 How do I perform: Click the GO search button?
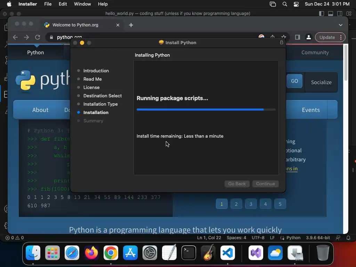294,81
